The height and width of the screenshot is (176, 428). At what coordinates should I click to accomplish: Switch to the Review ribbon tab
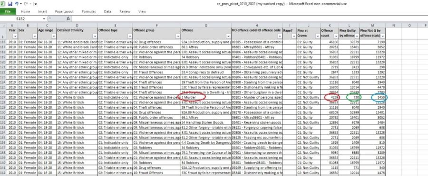coord(125,12)
